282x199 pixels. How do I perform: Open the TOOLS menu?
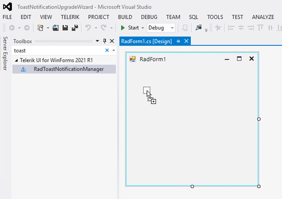coord(215,17)
